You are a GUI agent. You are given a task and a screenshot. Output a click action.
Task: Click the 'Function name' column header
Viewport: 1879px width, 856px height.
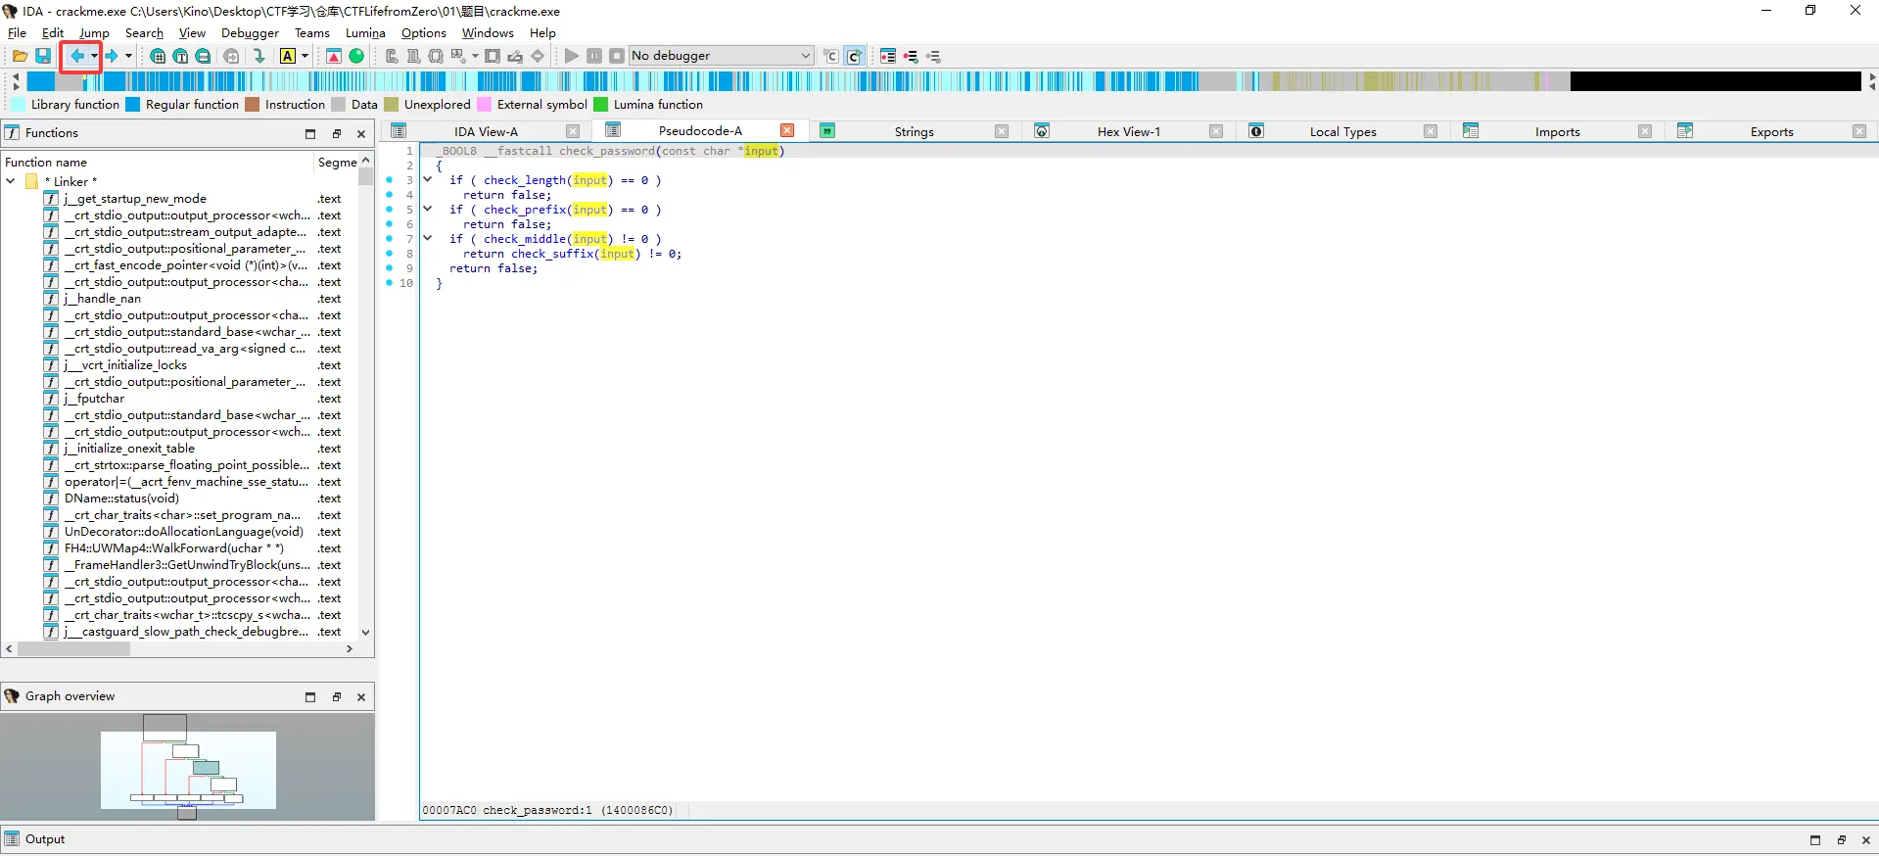[x=157, y=162]
